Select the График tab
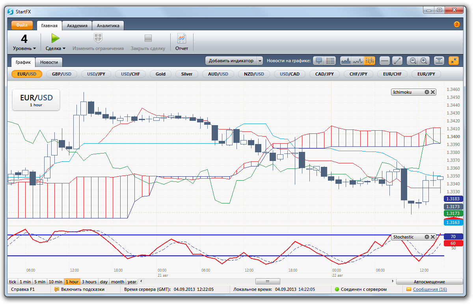Screen dimensions: 473x305 23,62
